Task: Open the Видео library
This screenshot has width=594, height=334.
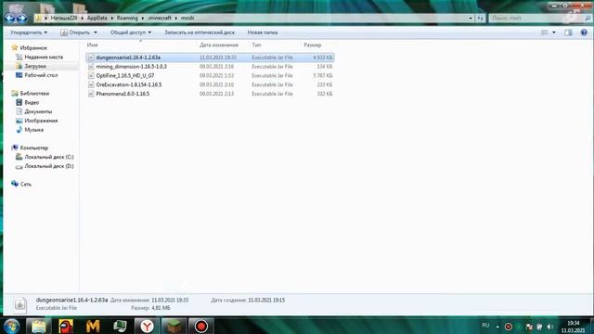Action: tap(32, 102)
